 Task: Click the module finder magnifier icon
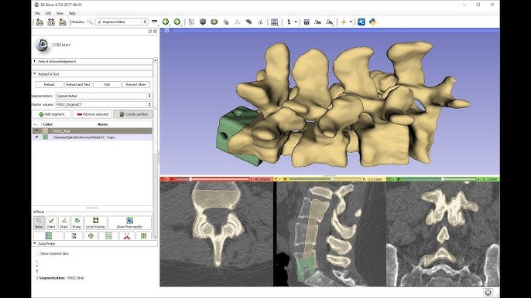90,22
